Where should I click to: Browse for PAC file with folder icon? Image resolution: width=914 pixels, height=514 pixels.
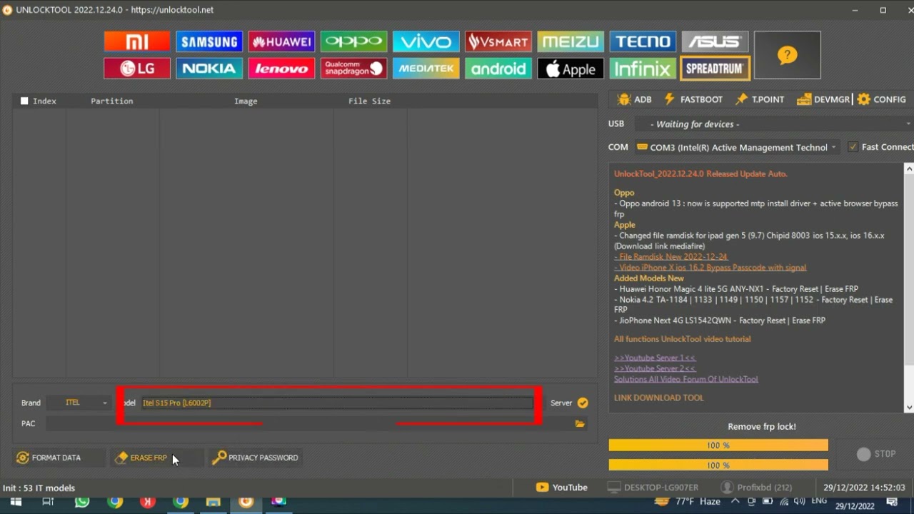click(580, 423)
